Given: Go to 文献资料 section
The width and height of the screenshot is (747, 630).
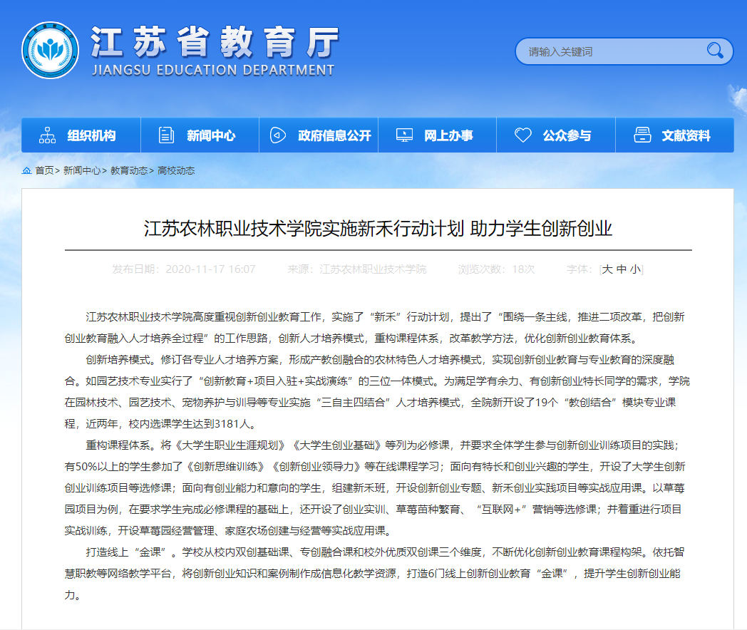Looking at the screenshot, I should 686,135.
